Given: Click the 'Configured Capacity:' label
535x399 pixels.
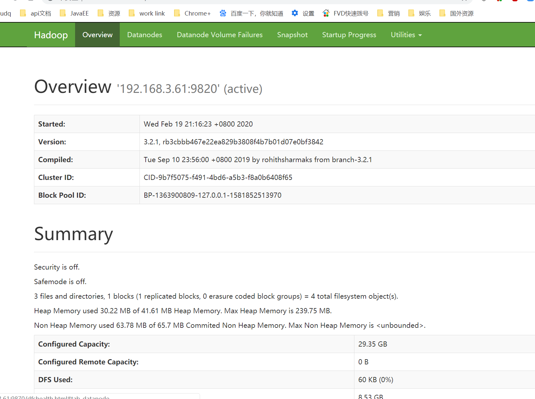Looking at the screenshot, I should [x=74, y=344].
